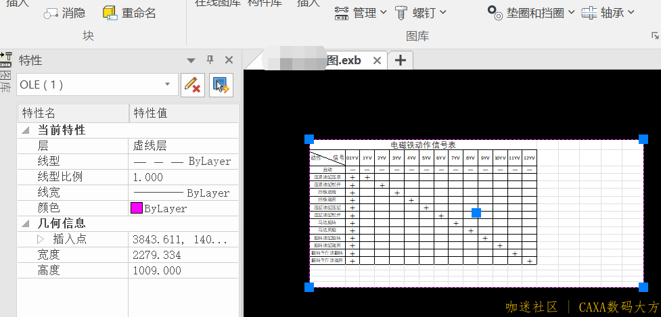The height and width of the screenshot is (317, 661).
Task: Collapse the 几何信息 section
Action: (26, 224)
